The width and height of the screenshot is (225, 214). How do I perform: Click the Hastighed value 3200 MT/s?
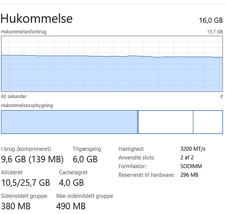tap(193, 149)
